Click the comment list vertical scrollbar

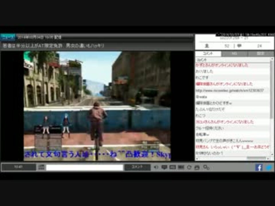point(272,89)
